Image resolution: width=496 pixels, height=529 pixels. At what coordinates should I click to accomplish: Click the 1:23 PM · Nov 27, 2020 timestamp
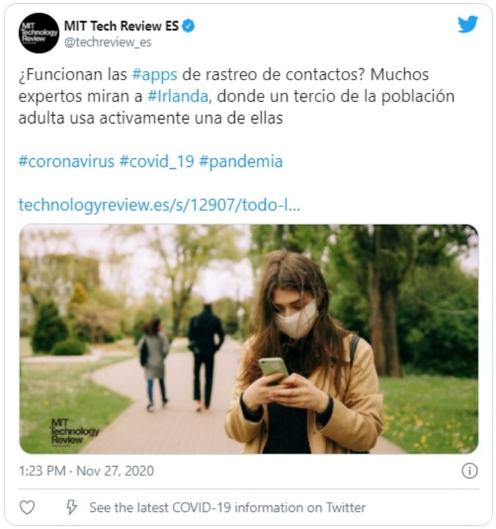pyautogui.click(x=86, y=471)
